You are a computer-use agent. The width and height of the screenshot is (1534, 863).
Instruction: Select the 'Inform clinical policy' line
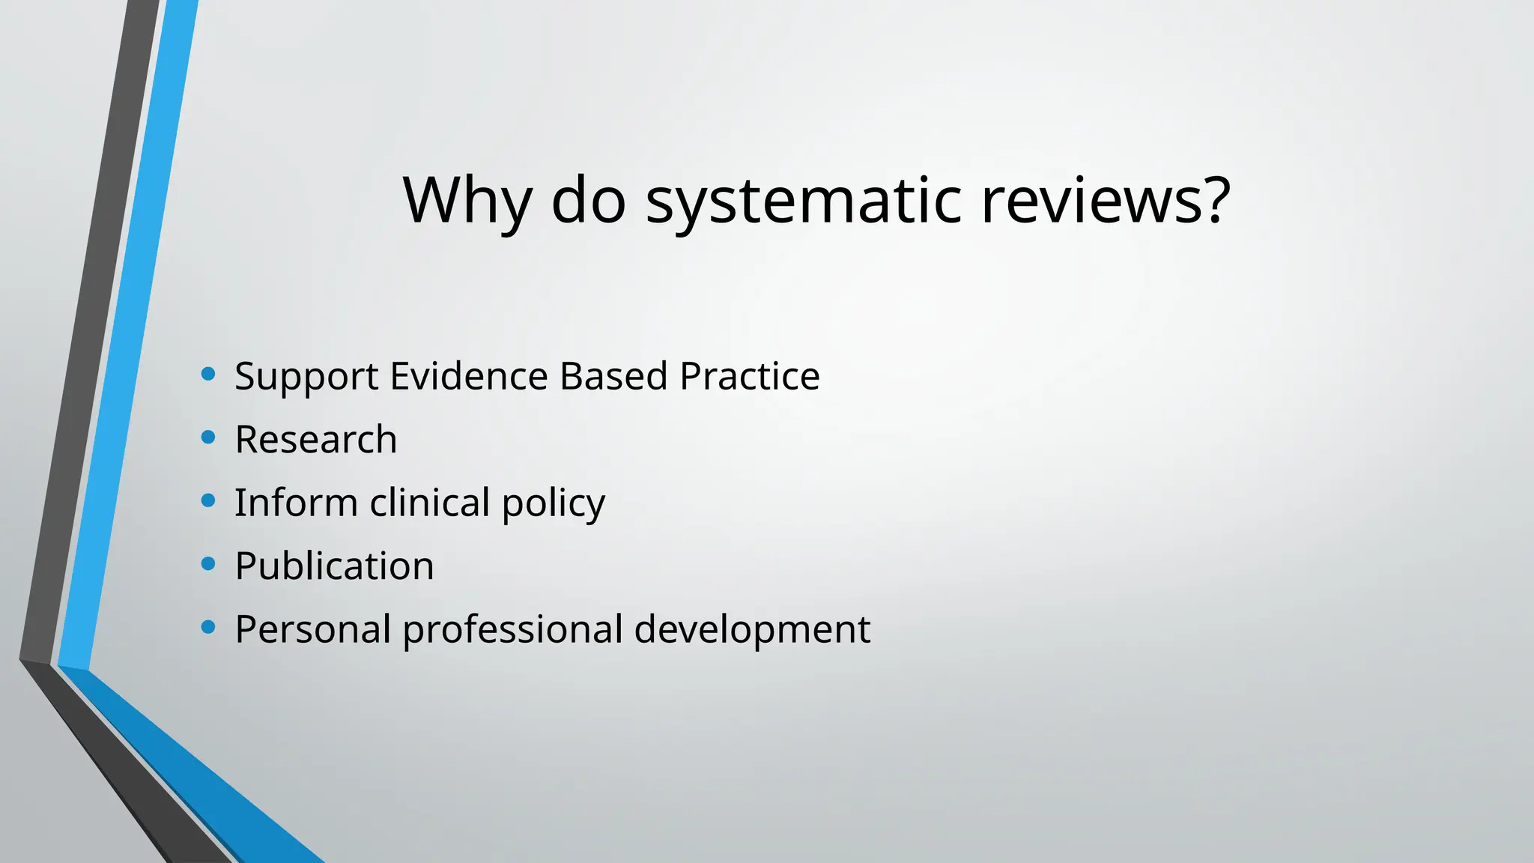[x=419, y=503]
